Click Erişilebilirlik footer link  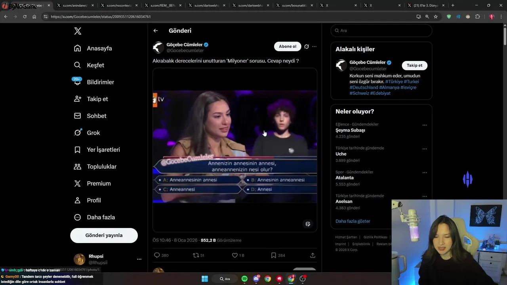[x=361, y=244]
